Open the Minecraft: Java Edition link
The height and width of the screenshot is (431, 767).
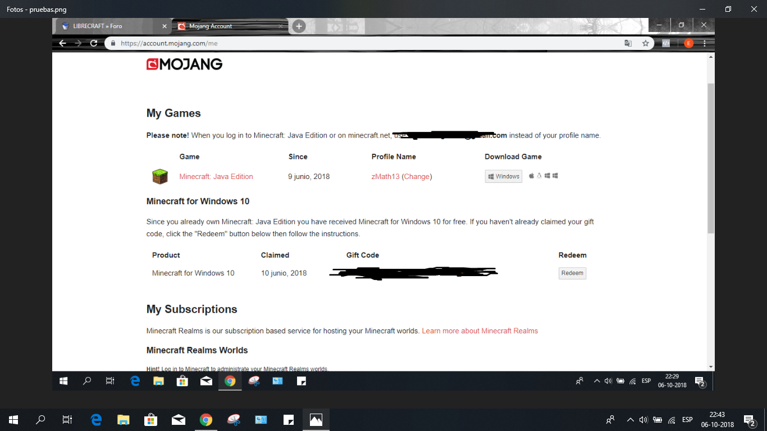click(216, 177)
